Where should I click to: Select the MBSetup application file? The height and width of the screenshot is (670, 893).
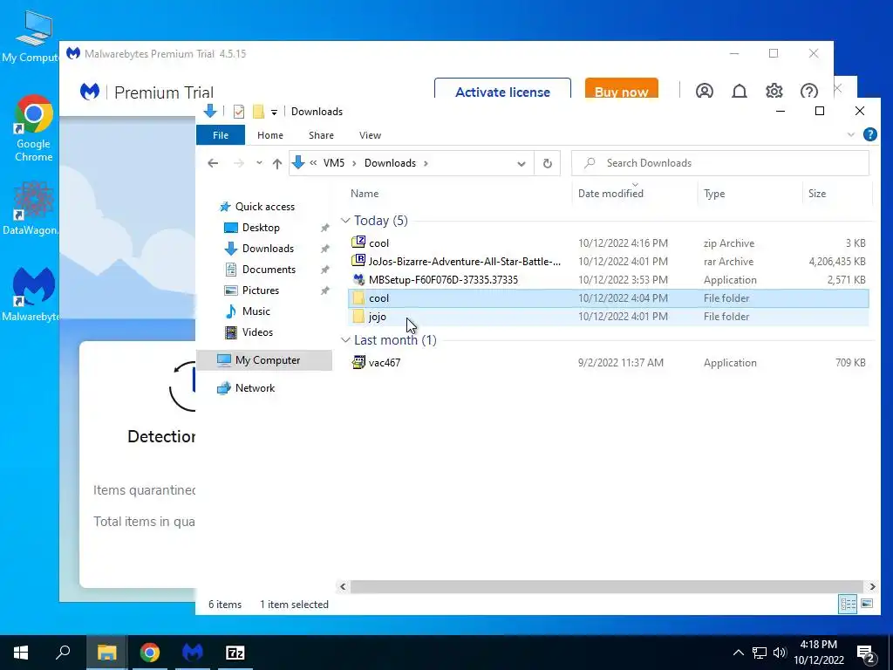click(608, 280)
